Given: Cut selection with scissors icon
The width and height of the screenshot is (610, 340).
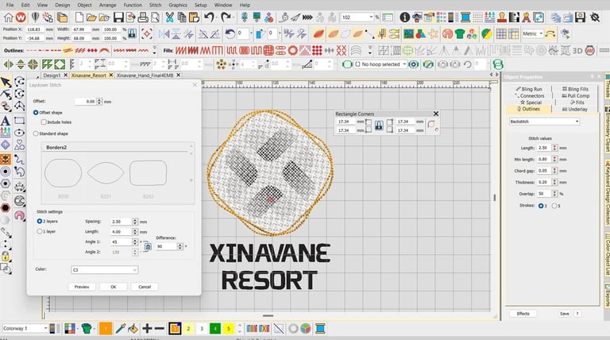Looking at the screenshot, I should click(169, 17).
